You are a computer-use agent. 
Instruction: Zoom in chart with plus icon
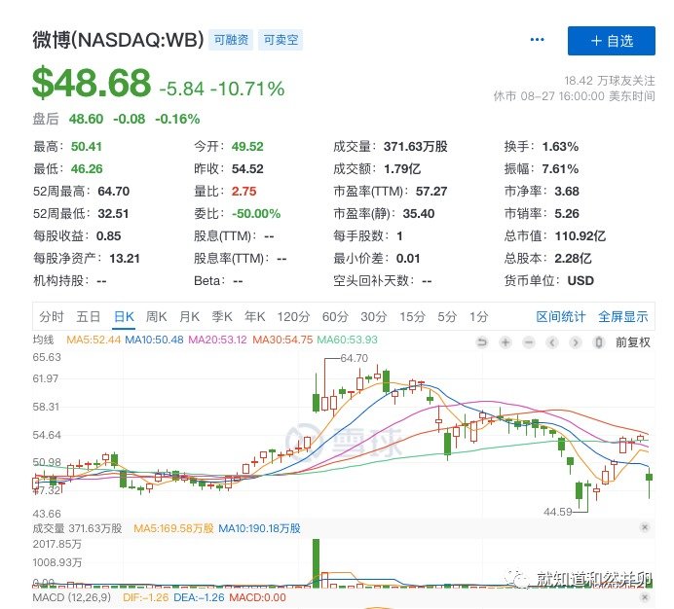pos(505,342)
